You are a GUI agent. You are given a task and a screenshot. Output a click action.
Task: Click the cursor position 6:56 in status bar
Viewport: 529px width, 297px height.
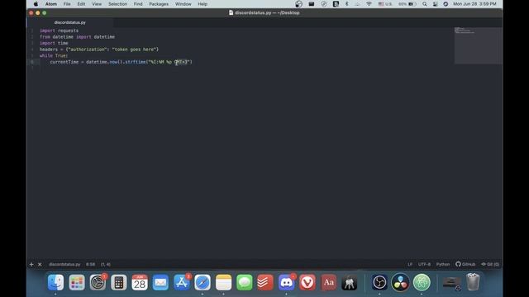(x=90, y=264)
